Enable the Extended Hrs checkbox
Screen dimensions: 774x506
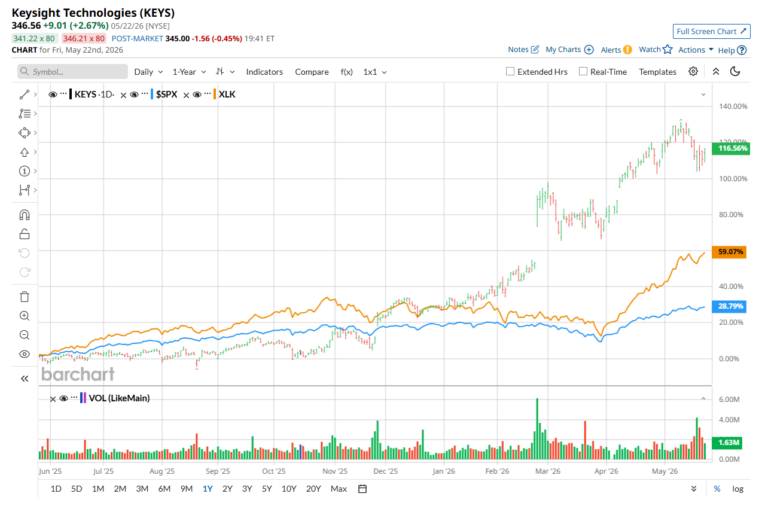pos(510,72)
